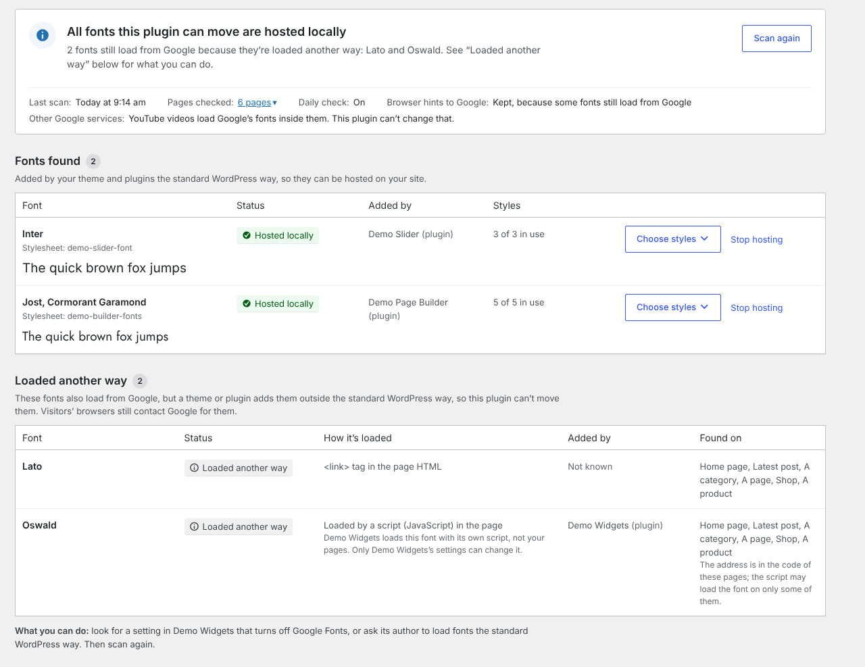Click 'How it's loaded' column header
This screenshot has width=865, height=667.
coord(357,438)
